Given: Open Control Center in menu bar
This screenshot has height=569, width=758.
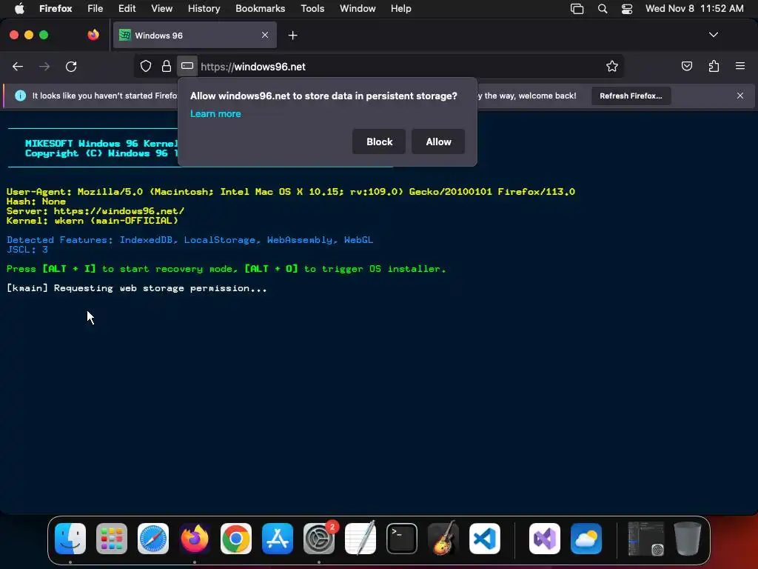Looking at the screenshot, I should [627, 9].
